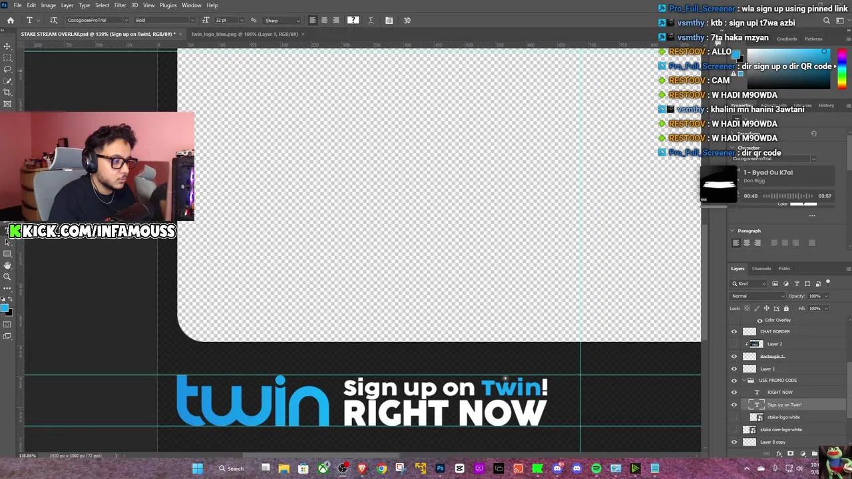Select the Move tool in toolbar
The height and width of the screenshot is (479, 852).
7,46
